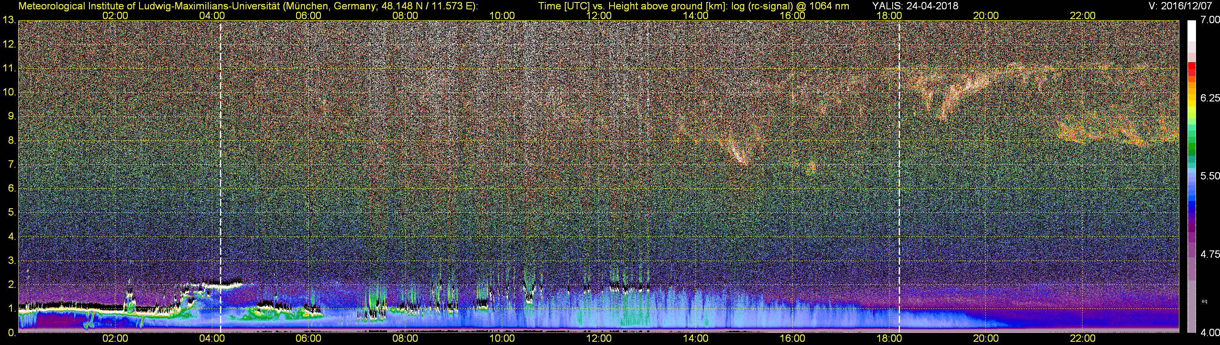
Task: Click the 20:00 label on the bottom time axis
Action: coord(986,339)
